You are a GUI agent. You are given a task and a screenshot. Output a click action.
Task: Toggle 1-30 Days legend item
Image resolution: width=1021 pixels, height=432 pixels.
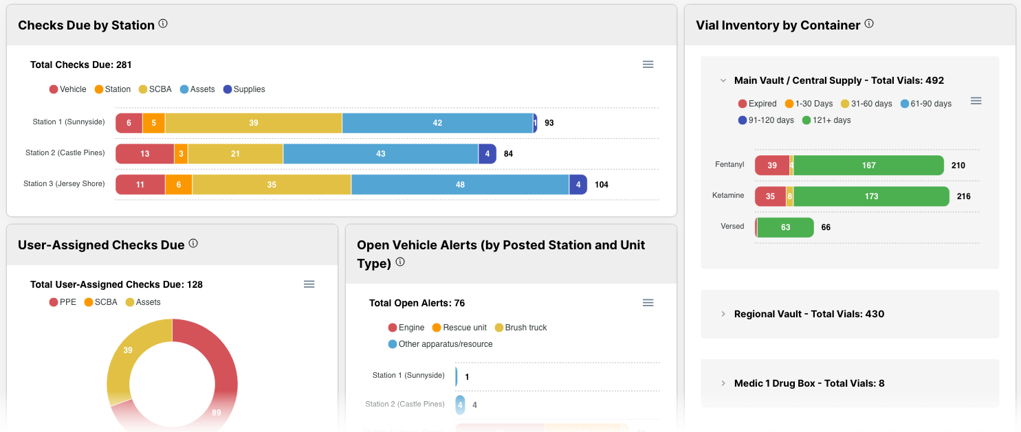pyautogui.click(x=809, y=104)
